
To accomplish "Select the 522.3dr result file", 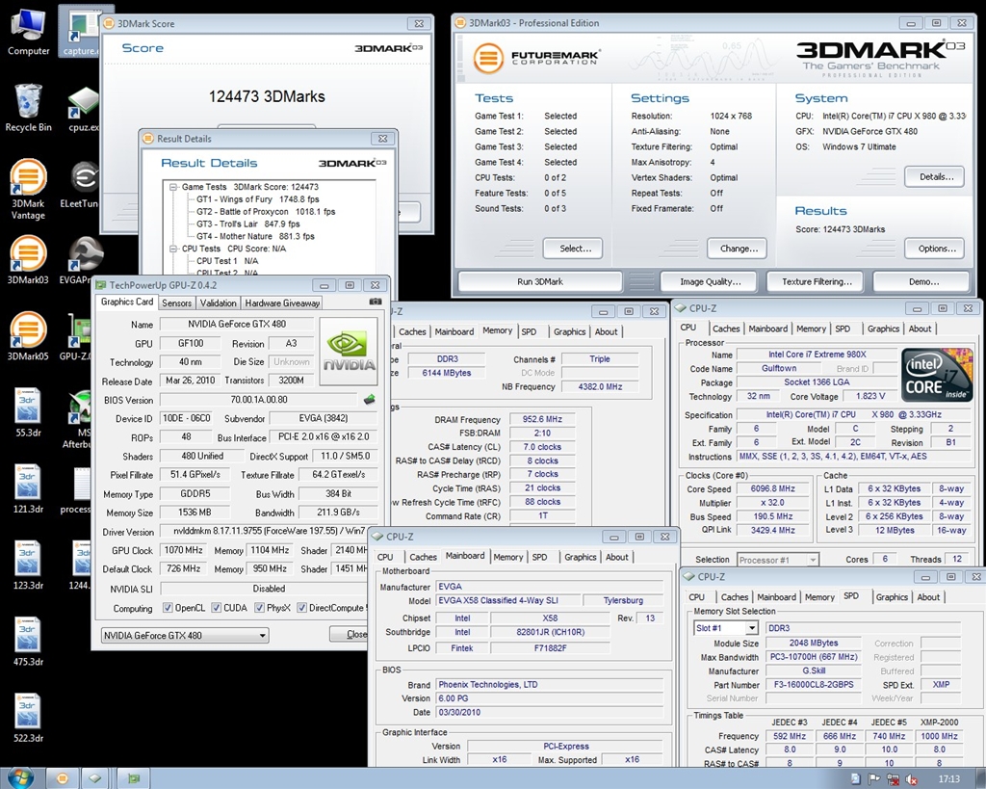I will click(x=28, y=718).
